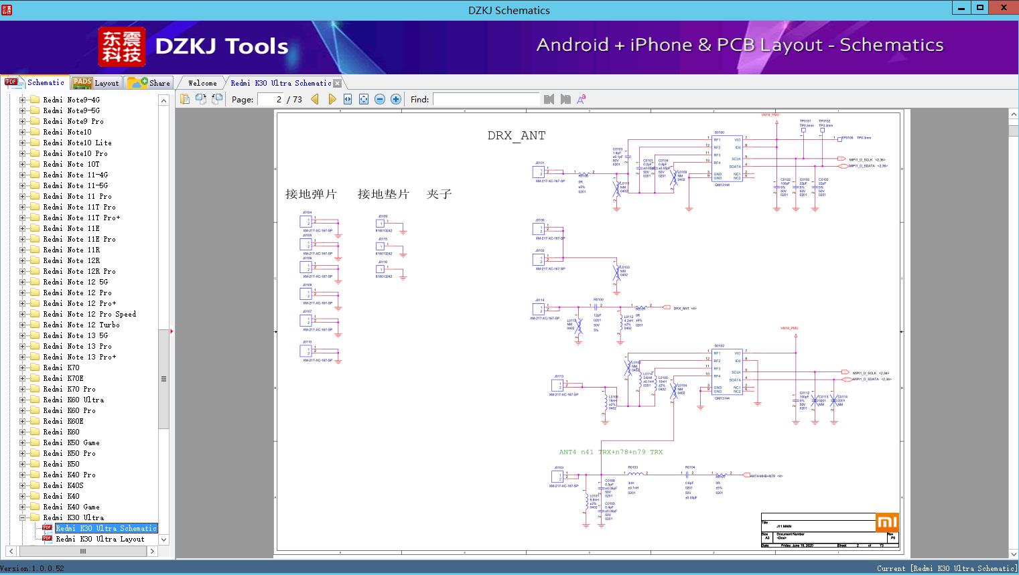This screenshot has height=575, width=1019.
Task: Fit page to width
Action: coord(348,99)
